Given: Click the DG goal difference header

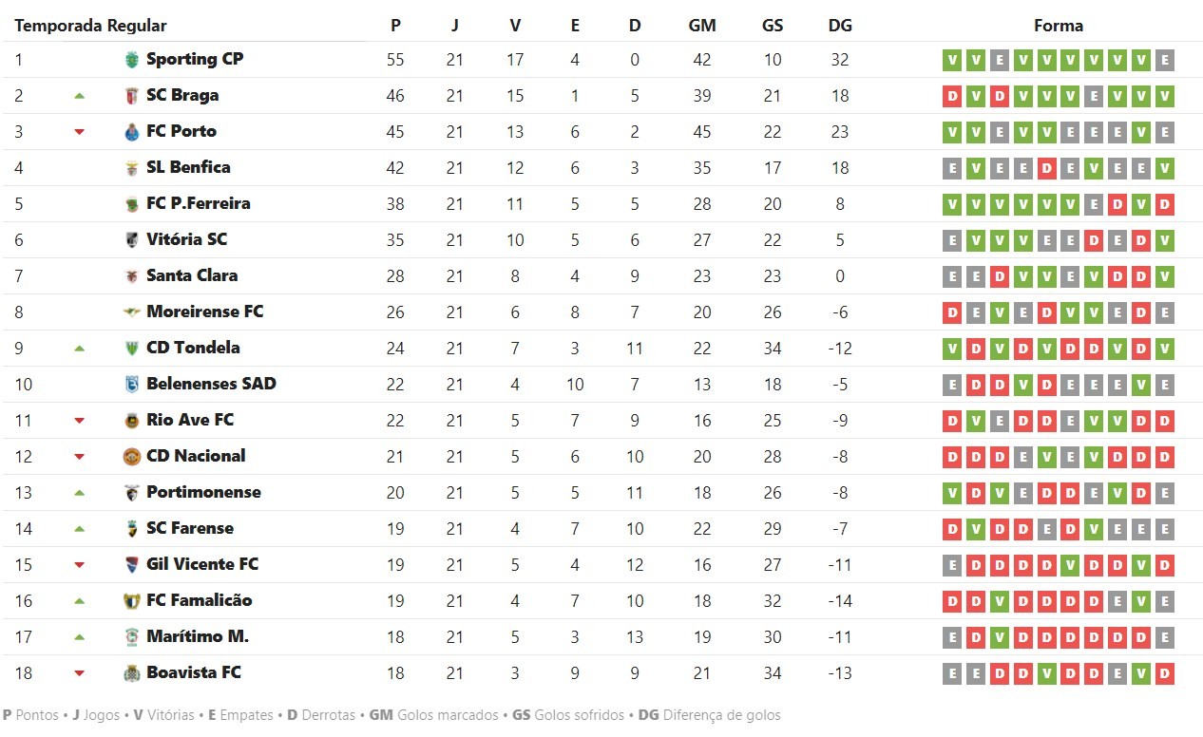Looking at the screenshot, I should (840, 26).
